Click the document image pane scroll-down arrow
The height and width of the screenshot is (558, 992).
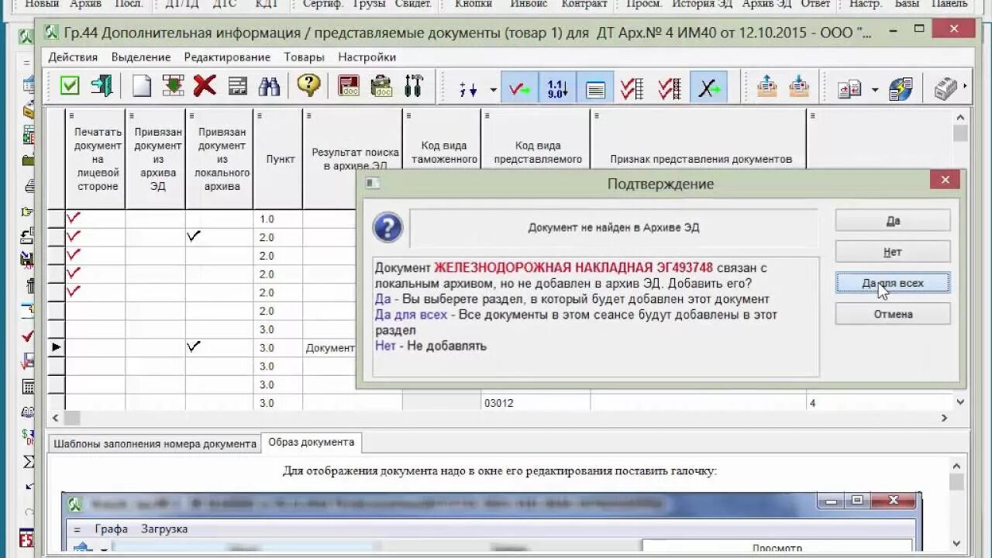956,543
